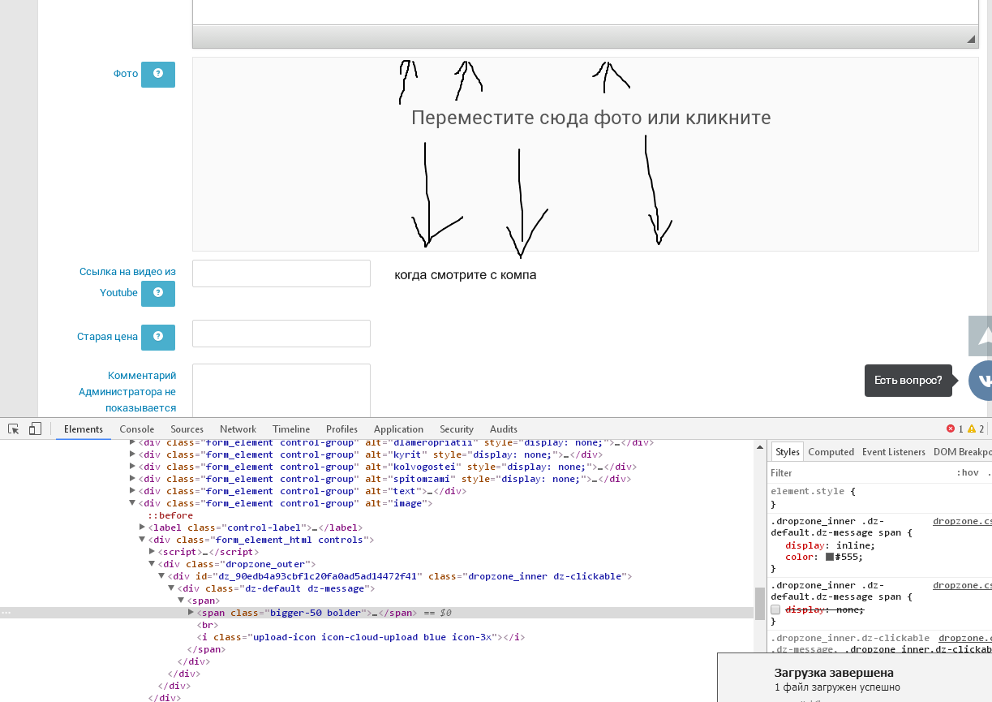This screenshot has width=992, height=702.
Task: Click the help icon beside the Фото label
Action: point(158,74)
